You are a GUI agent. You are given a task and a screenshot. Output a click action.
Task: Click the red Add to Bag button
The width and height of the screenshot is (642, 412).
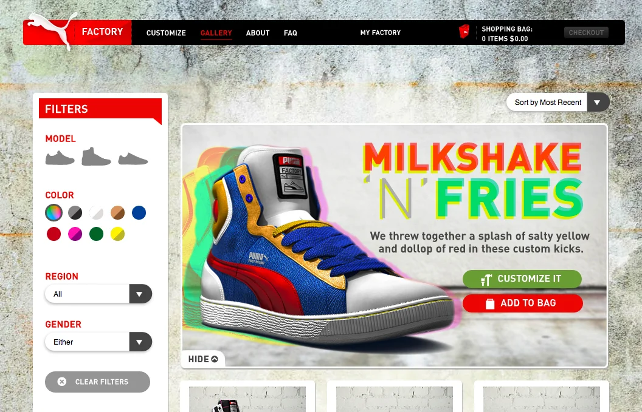pos(522,303)
